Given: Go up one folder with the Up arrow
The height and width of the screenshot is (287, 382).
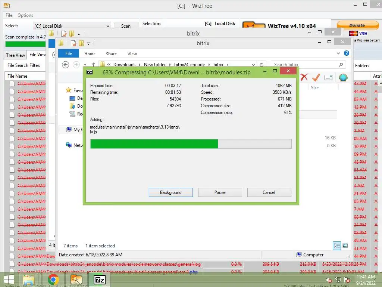Looking at the screenshot, I should click(x=94, y=65).
